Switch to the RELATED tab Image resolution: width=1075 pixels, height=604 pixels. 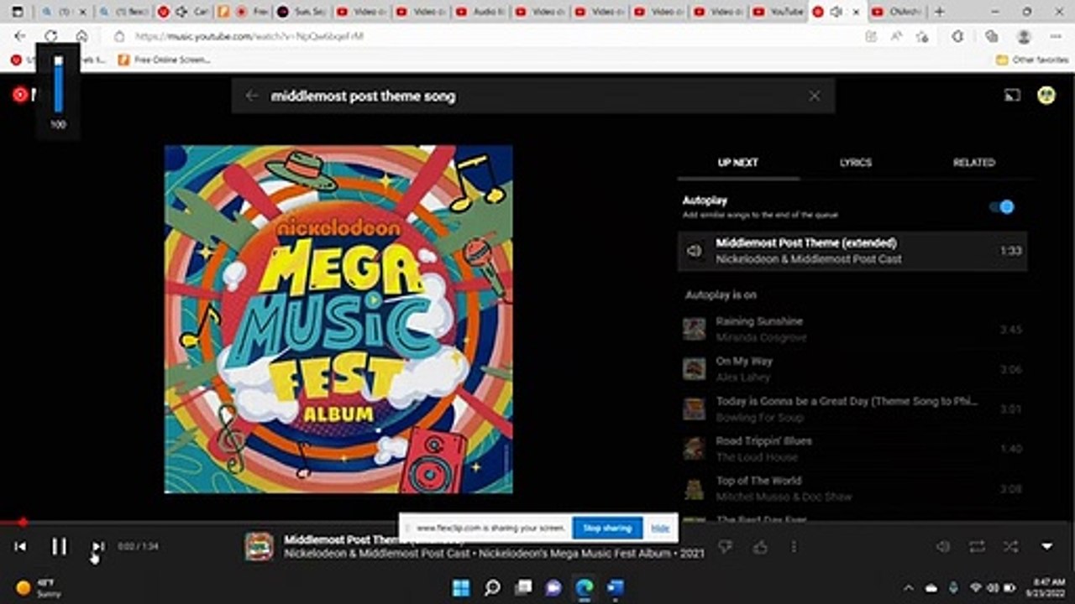pyautogui.click(x=974, y=163)
